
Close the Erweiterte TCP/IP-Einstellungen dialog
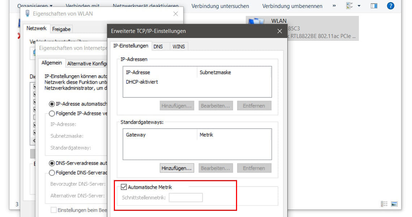click(x=280, y=31)
